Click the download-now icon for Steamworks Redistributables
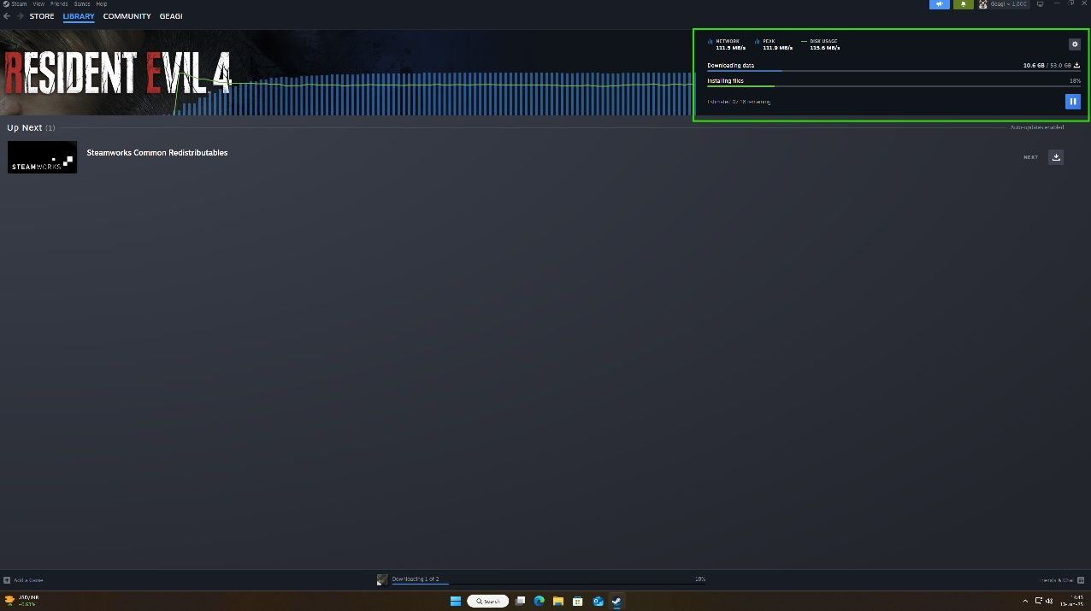 click(x=1056, y=157)
